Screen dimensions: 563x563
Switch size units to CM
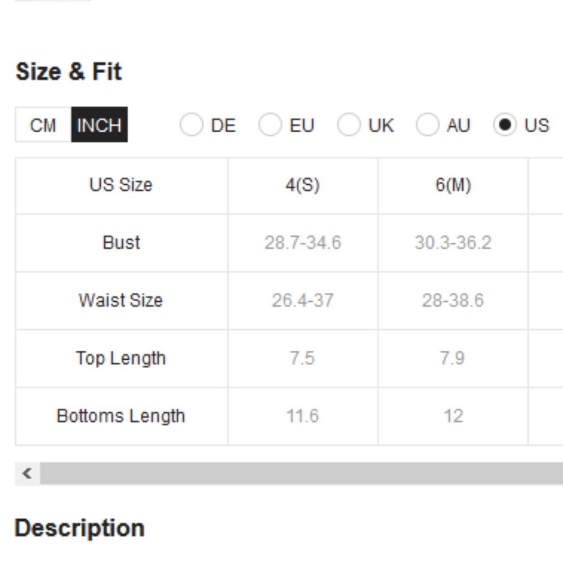point(43,124)
